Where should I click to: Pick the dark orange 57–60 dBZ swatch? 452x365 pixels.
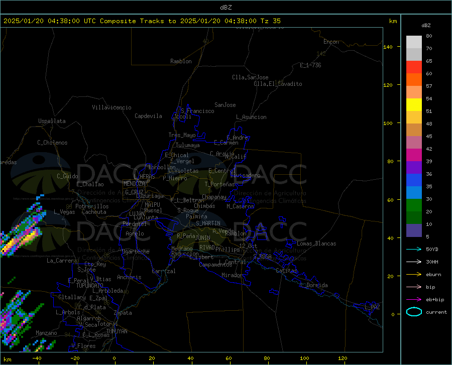tap(414, 80)
